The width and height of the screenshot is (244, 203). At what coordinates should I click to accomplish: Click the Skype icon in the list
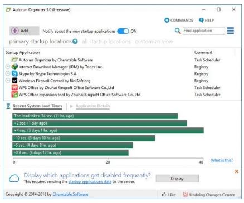tap(14, 73)
